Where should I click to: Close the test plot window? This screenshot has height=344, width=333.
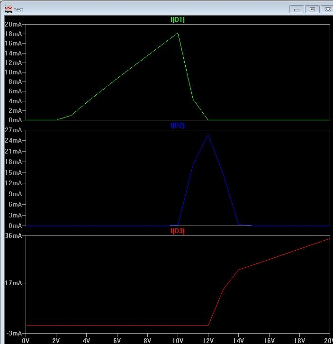327,9
